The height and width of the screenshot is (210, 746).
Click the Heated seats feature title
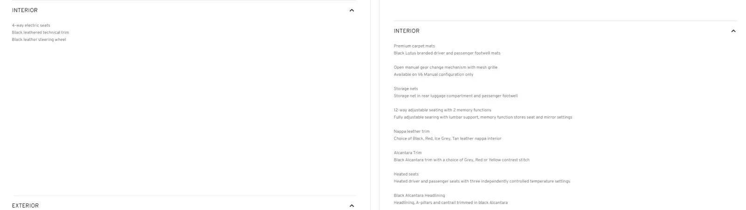406,174
